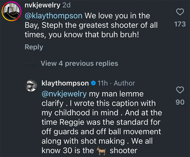Viewport: 190px width, 157px height.
Task: Open the klaythompson username in the reply
Action: 65,83
